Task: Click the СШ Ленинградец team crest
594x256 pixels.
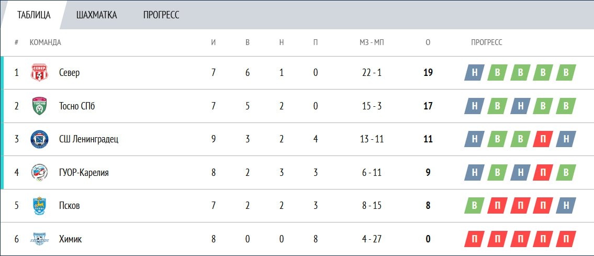Action: (40, 139)
